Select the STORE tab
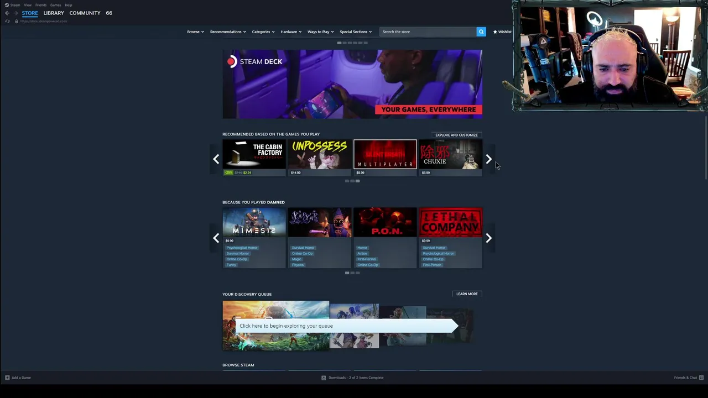Image resolution: width=708 pixels, height=398 pixels. [x=30, y=13]
